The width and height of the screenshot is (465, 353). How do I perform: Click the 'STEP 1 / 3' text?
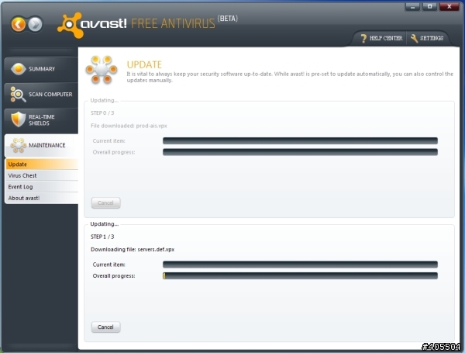[x=102, y=237]
